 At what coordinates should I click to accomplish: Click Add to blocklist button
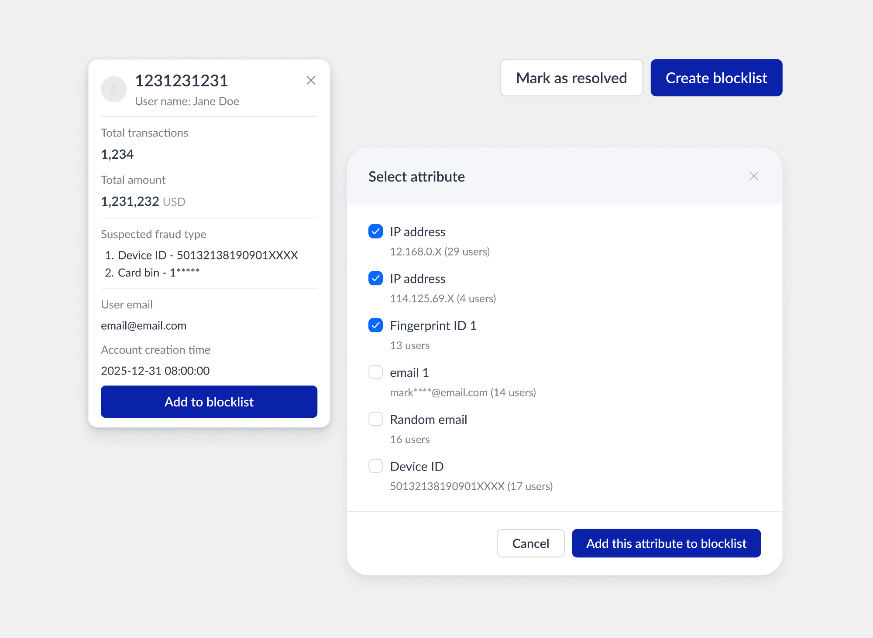(x=209, y=402)
